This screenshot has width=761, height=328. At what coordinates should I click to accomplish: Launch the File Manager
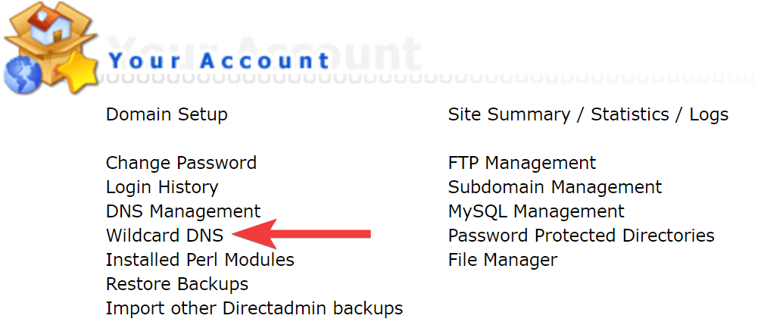click(502, 260)
